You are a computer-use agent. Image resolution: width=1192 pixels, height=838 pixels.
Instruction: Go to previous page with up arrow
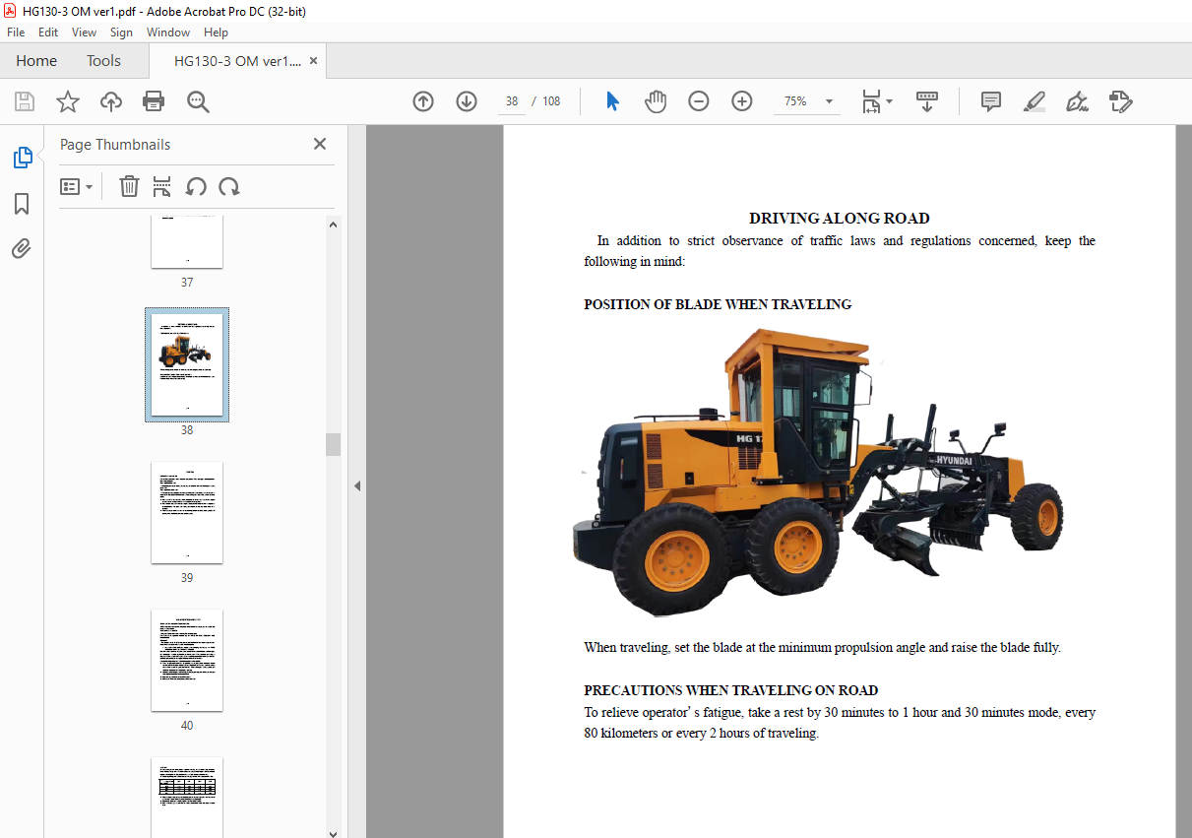point(423,101)
